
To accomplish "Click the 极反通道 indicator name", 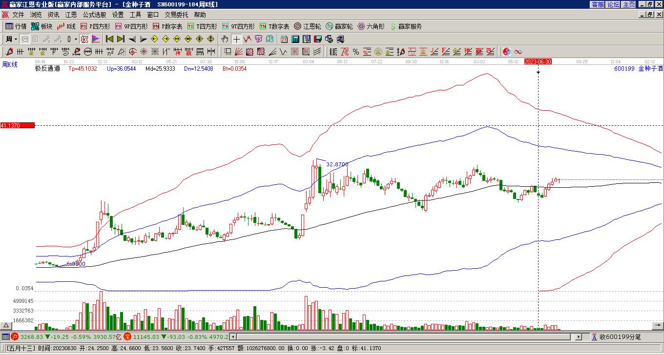I will click(x=47, y=69).
